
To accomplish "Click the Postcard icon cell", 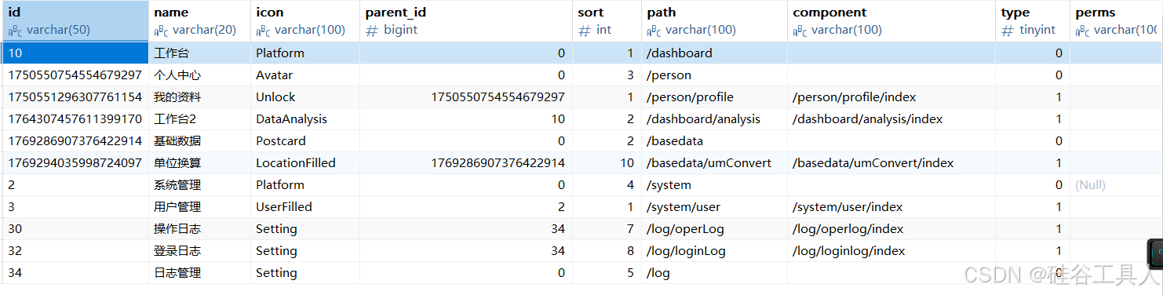I will click(305, 141).
